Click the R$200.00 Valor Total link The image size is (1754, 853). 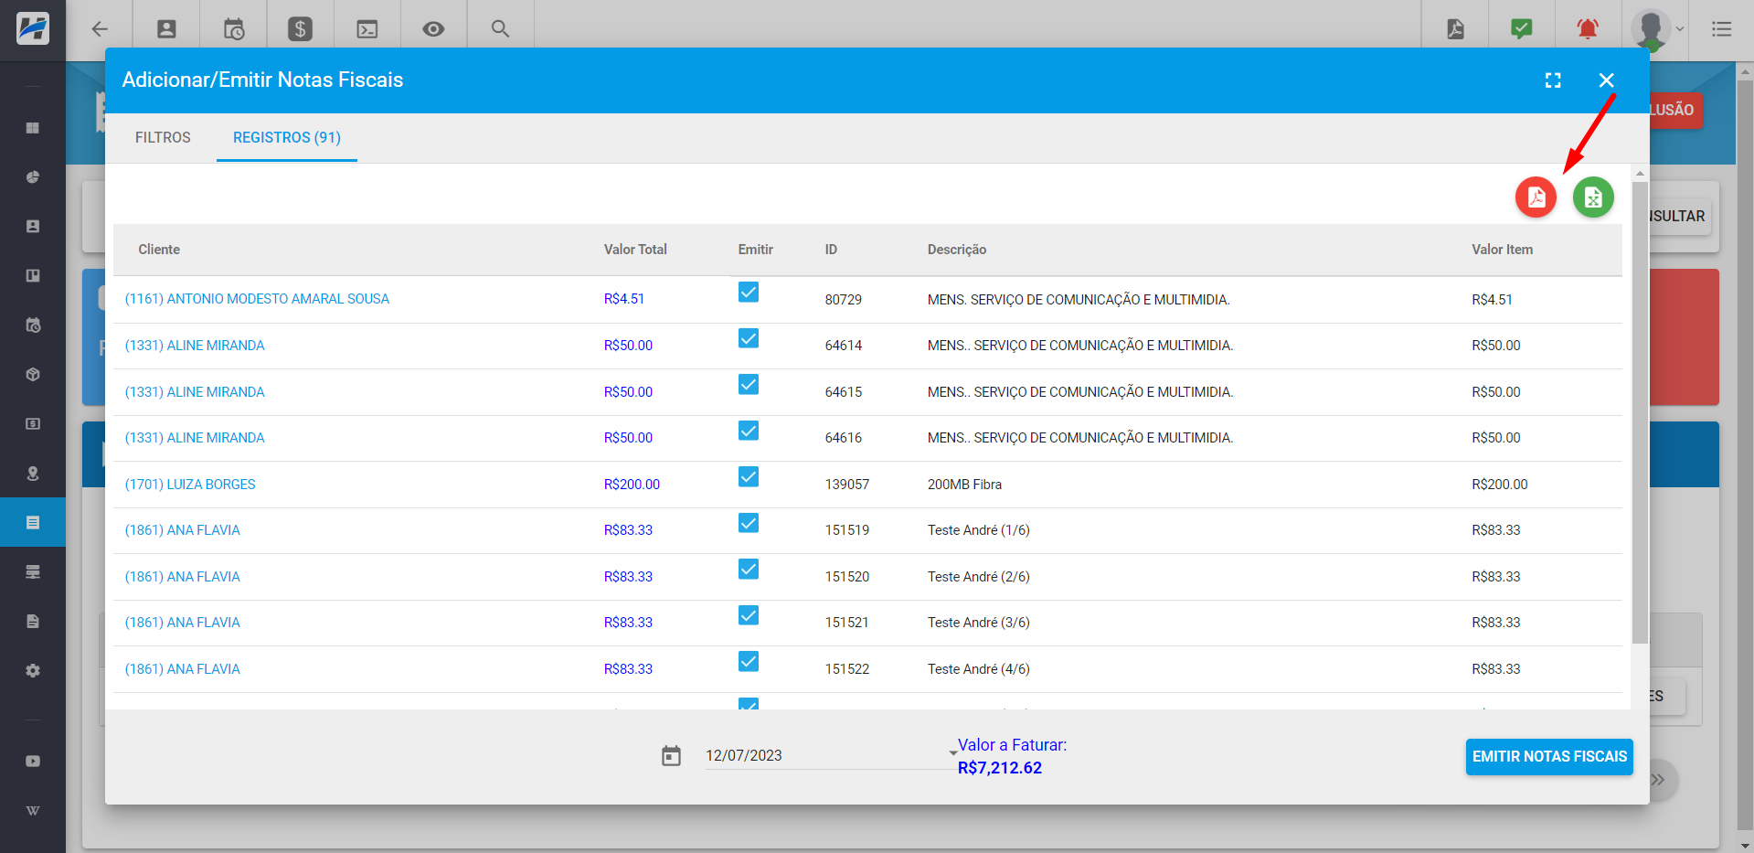(x=632, y=485)
